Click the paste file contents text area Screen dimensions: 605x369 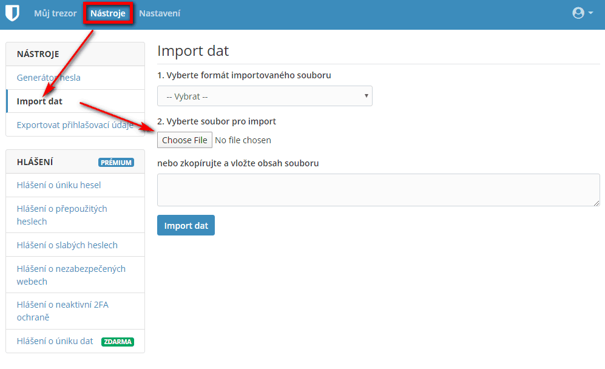(379, 190)
